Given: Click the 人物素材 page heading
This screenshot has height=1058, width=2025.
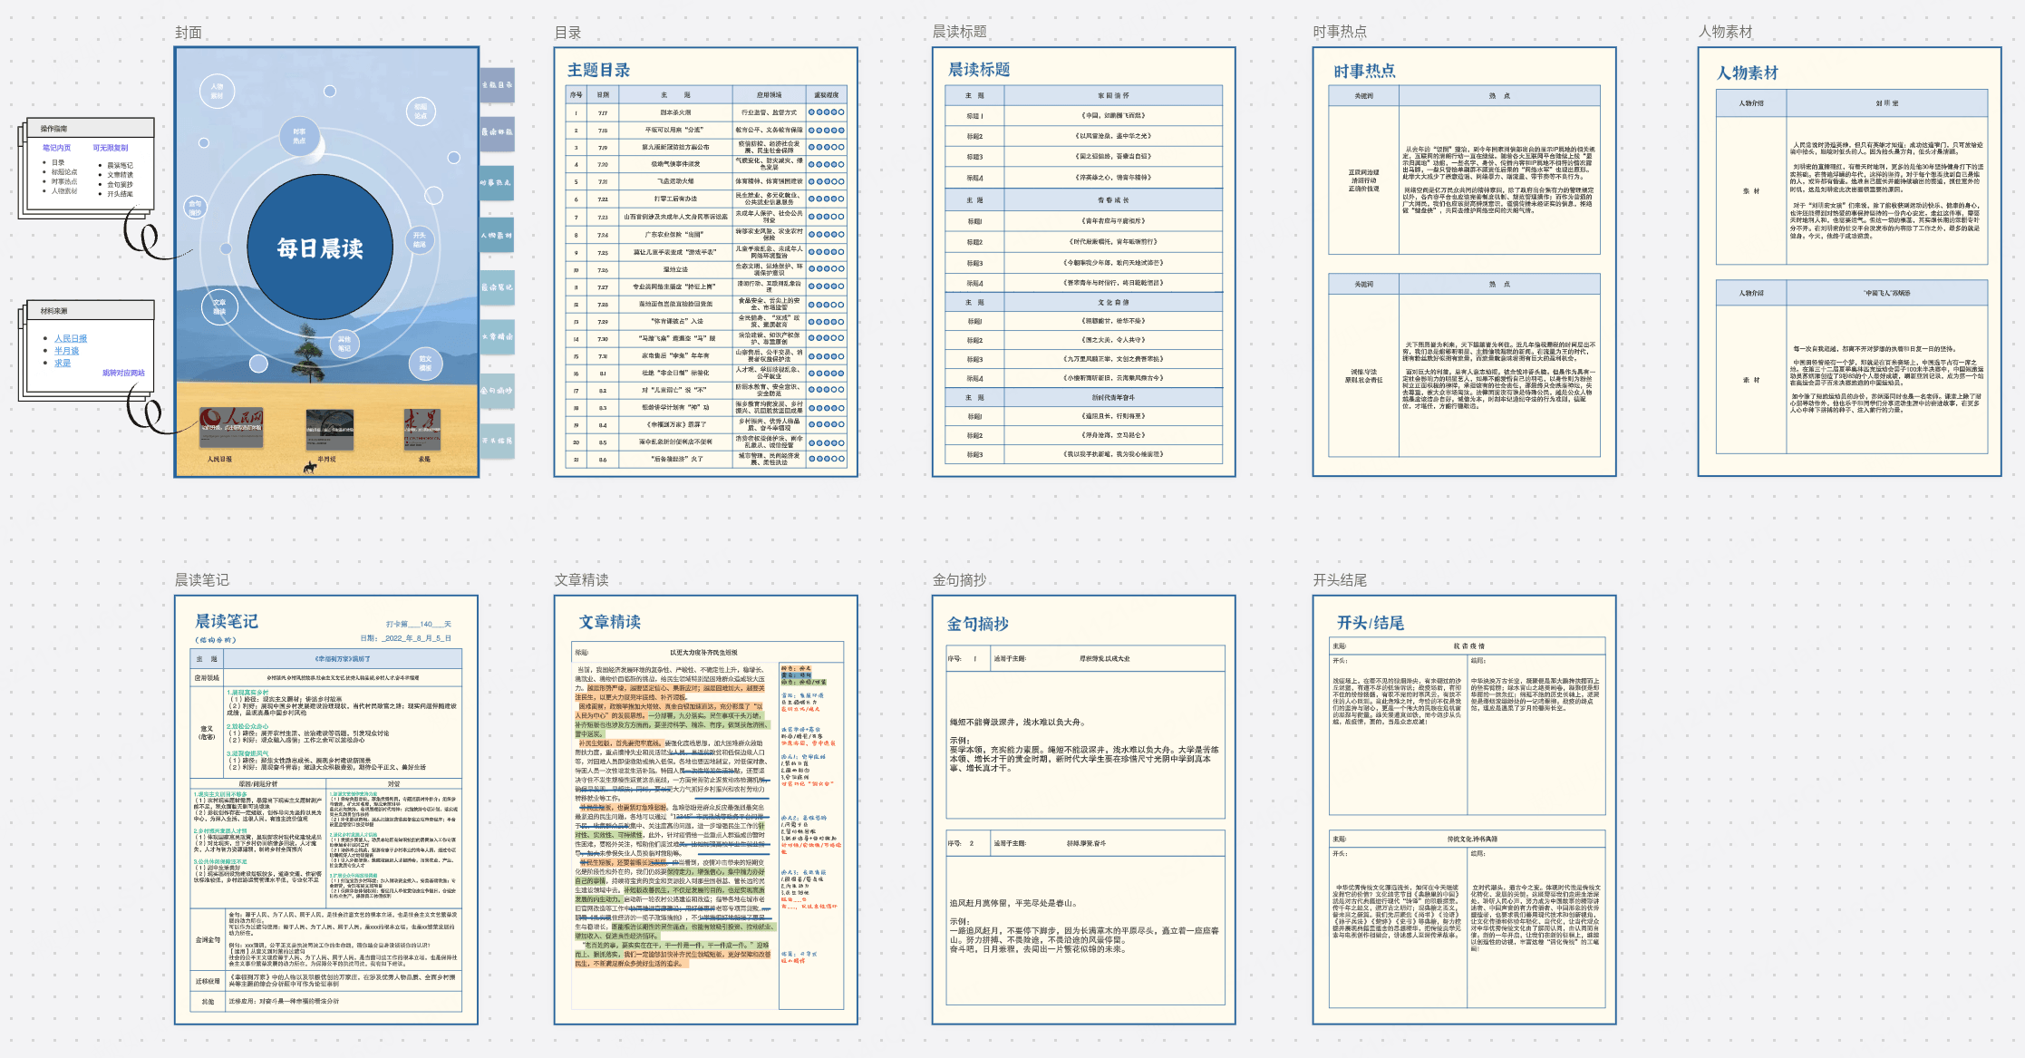Looking at the screenshot, I should pos(1747,73).
